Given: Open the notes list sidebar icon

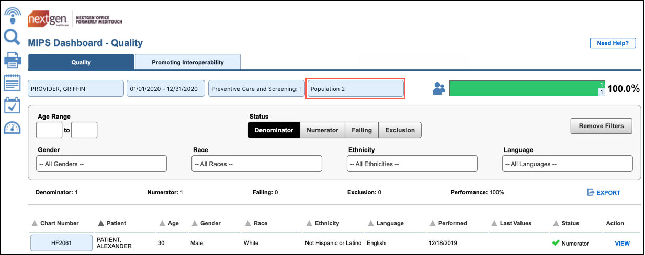Looking at the screenshot, I should [x=12, y=83].
